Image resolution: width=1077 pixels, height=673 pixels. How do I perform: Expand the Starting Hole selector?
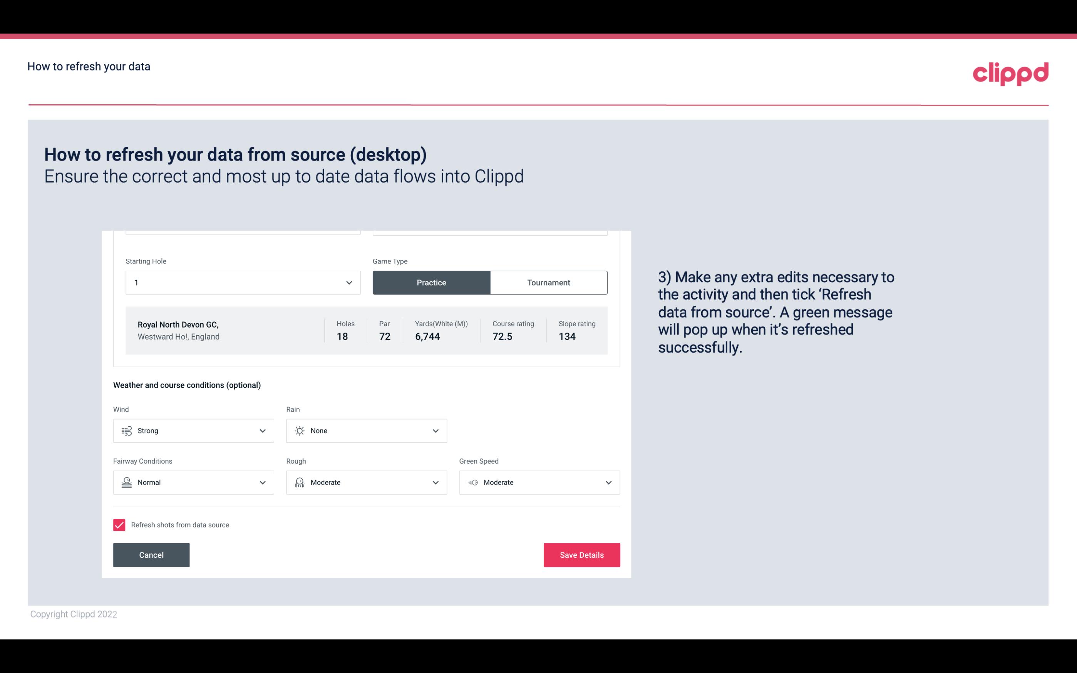pyautogui.click(x=348, y=282)
